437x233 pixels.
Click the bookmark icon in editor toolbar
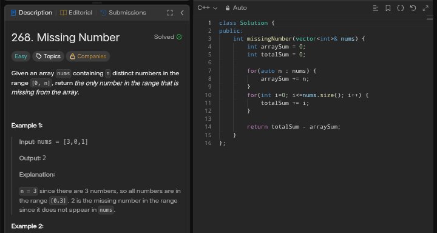(388, 8)
